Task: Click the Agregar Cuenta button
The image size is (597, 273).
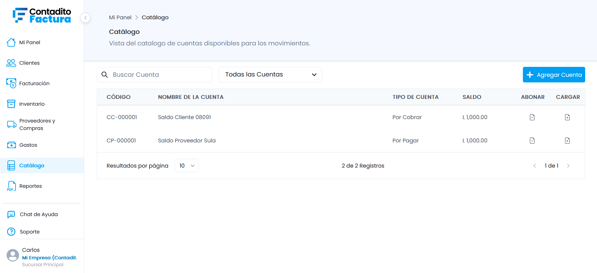Action: (554, 75)
